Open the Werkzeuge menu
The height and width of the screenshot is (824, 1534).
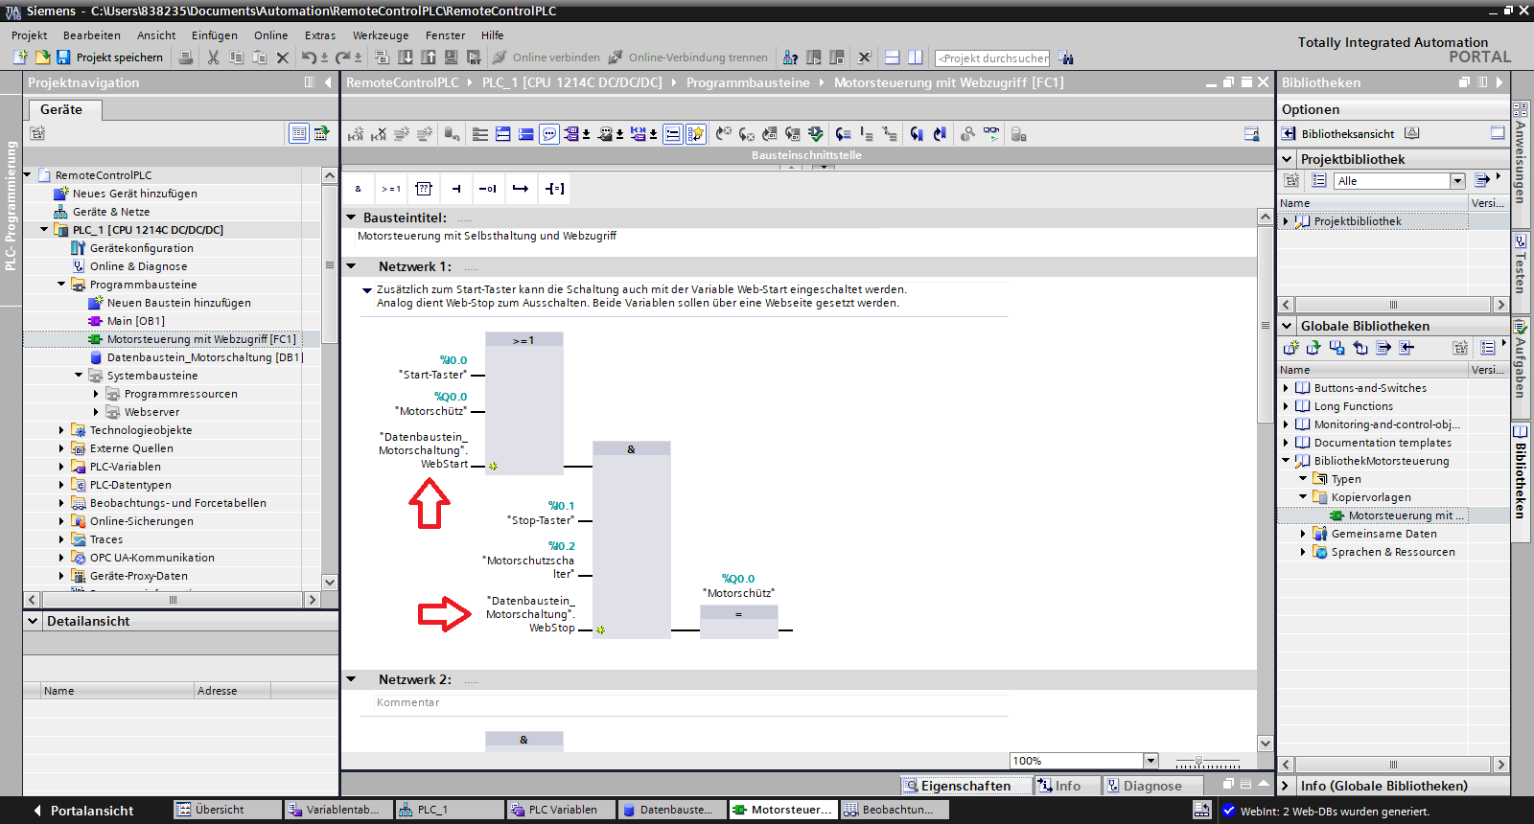coord(381,35)
